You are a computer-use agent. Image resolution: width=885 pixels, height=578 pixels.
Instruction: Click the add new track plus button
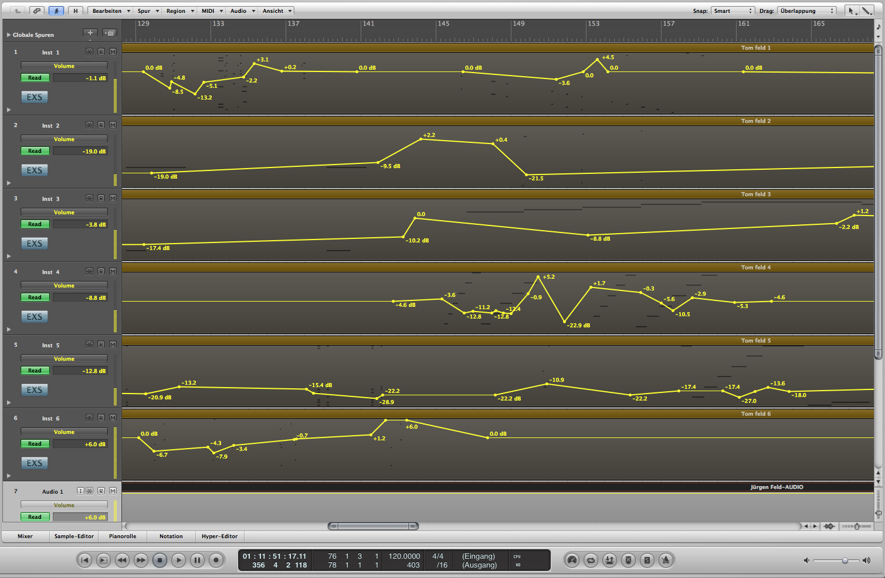(90, 33)
